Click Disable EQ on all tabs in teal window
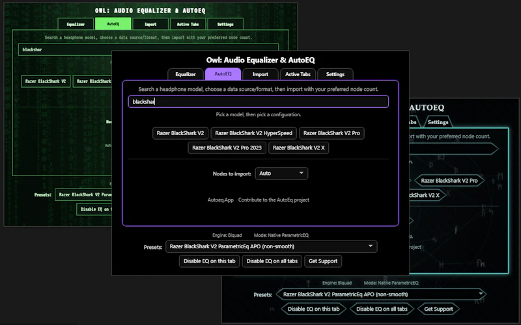This screenshot has width=521, height=325. (x=382, y=309)
